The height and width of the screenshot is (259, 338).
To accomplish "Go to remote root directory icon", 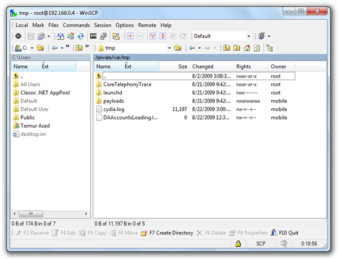I will tap(237, 47).
